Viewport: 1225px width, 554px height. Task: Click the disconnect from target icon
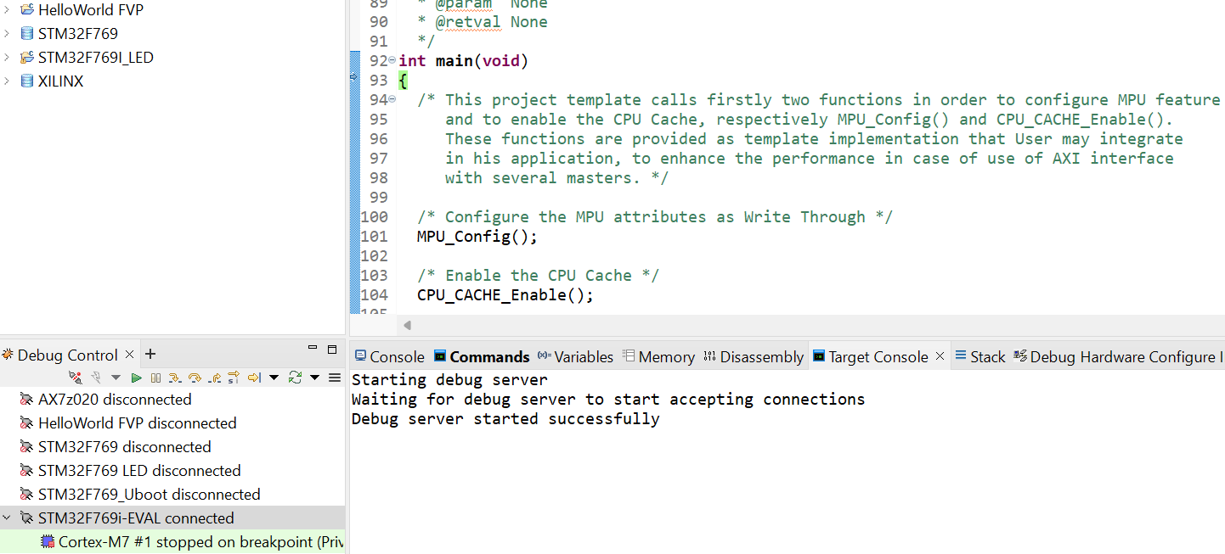[x=76, y=378]
